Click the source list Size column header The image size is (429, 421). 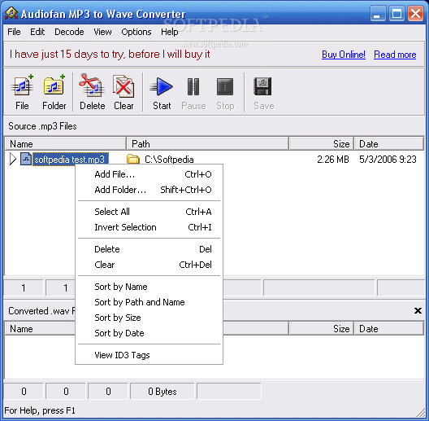(x=322, y=143)
